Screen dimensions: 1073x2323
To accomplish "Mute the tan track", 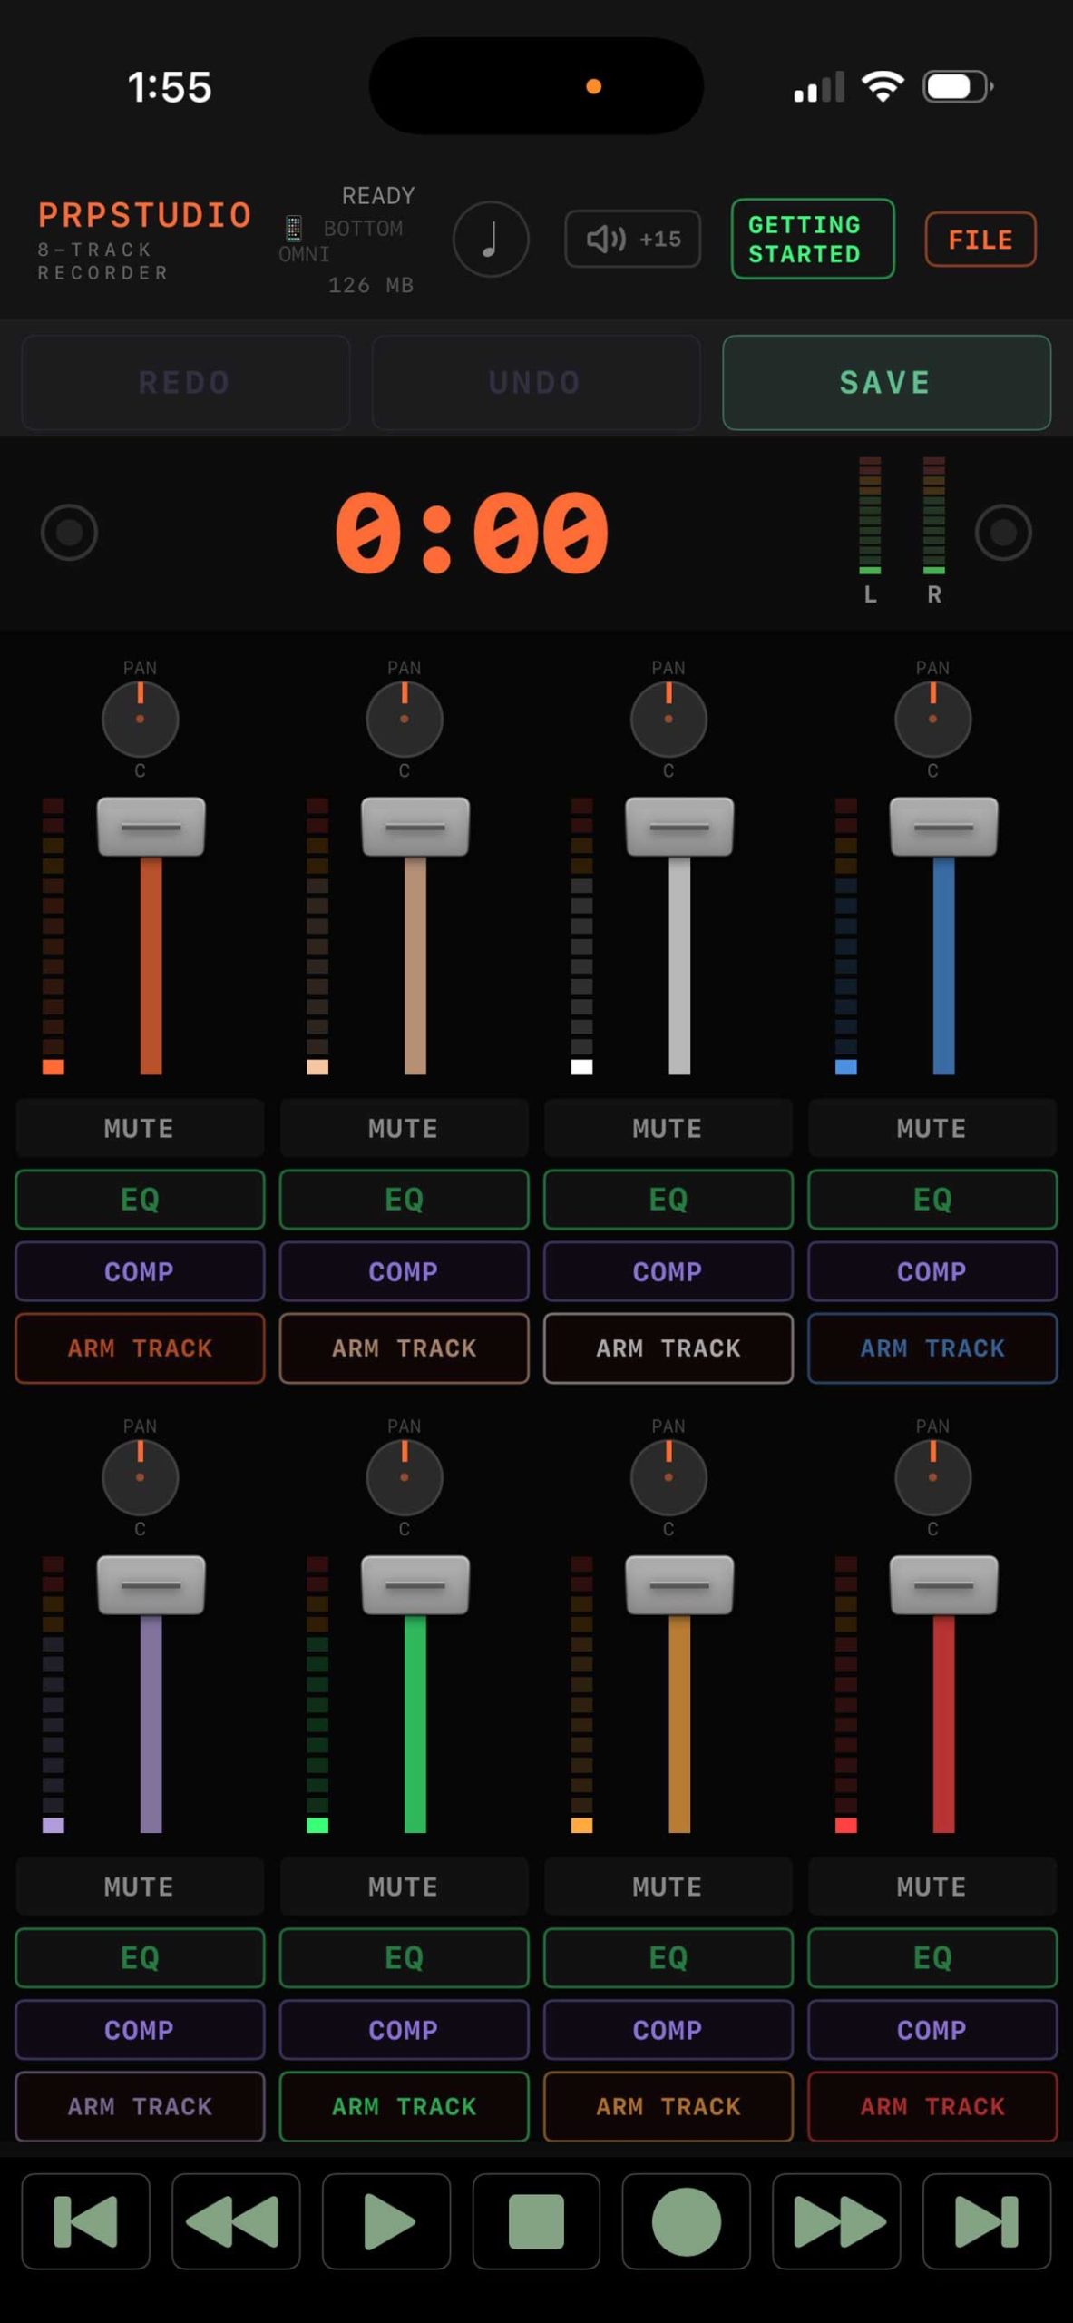I will (405, 1128).
